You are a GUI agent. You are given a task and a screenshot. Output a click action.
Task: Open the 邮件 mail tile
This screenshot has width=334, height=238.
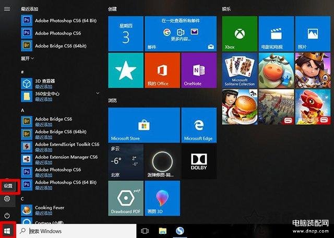coord(181,34)
